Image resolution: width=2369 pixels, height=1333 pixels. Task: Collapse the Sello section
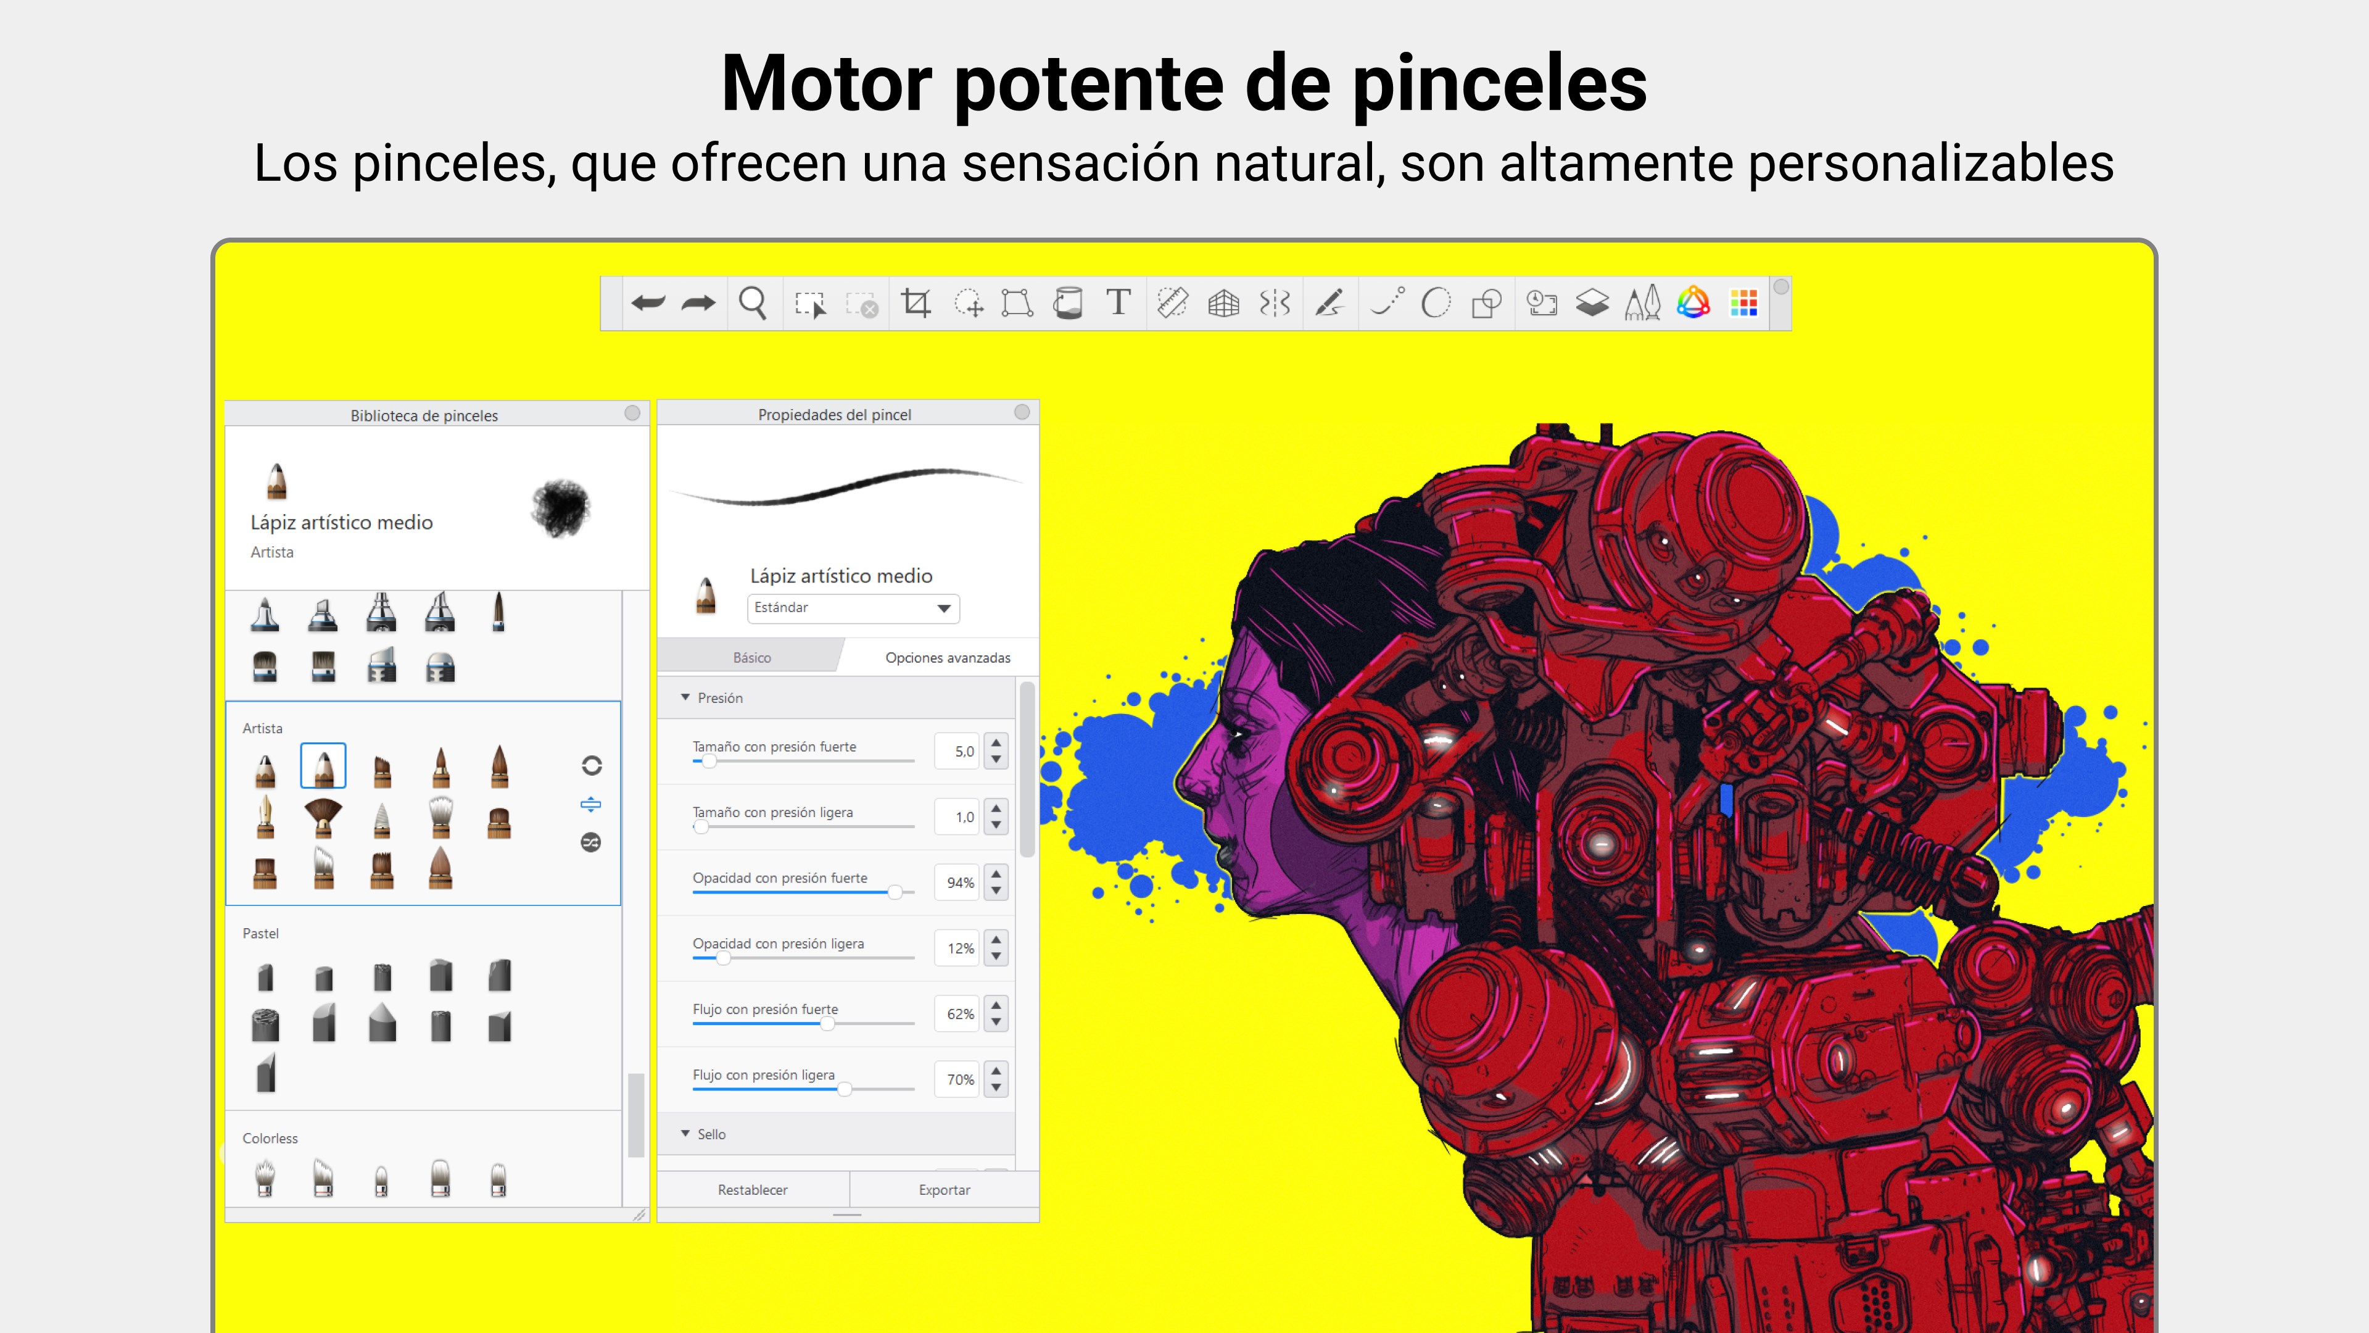pyautogui.click(x=685, y=1134)
